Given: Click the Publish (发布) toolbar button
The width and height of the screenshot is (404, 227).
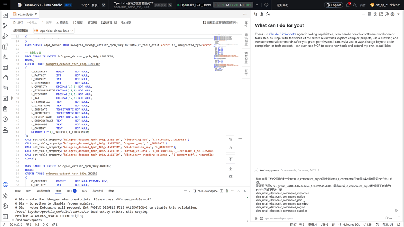Looking at the screenshot, I should point(92,22).
